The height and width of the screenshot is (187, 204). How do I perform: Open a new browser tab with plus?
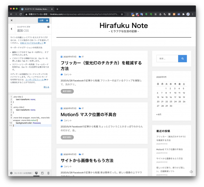pos(57,9)
